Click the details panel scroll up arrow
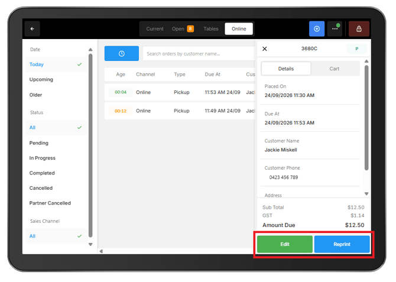396x282 pixels. (366, 61)
